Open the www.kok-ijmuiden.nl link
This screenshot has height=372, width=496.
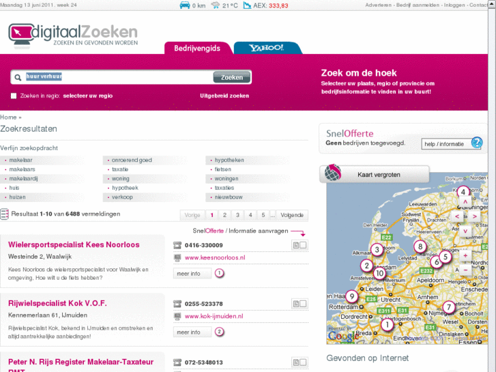pyautogui.click(x=214, y=316)
